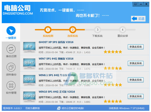Click Win10 download count 18646 次 text
The image size is (151, 112).
pos(67,102)
